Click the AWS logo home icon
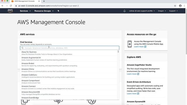Screen dimensions: 187x105 click(x=10, y=11)
